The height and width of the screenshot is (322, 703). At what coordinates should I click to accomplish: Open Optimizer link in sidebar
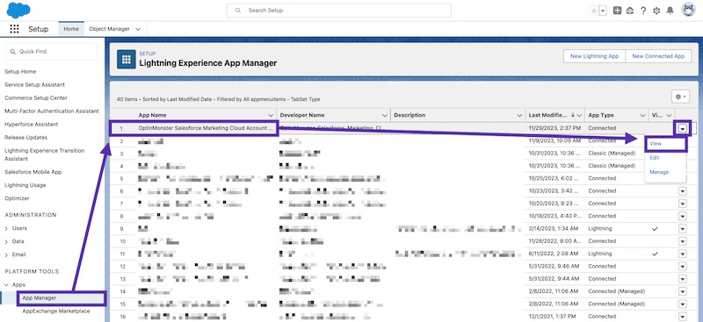17,198
